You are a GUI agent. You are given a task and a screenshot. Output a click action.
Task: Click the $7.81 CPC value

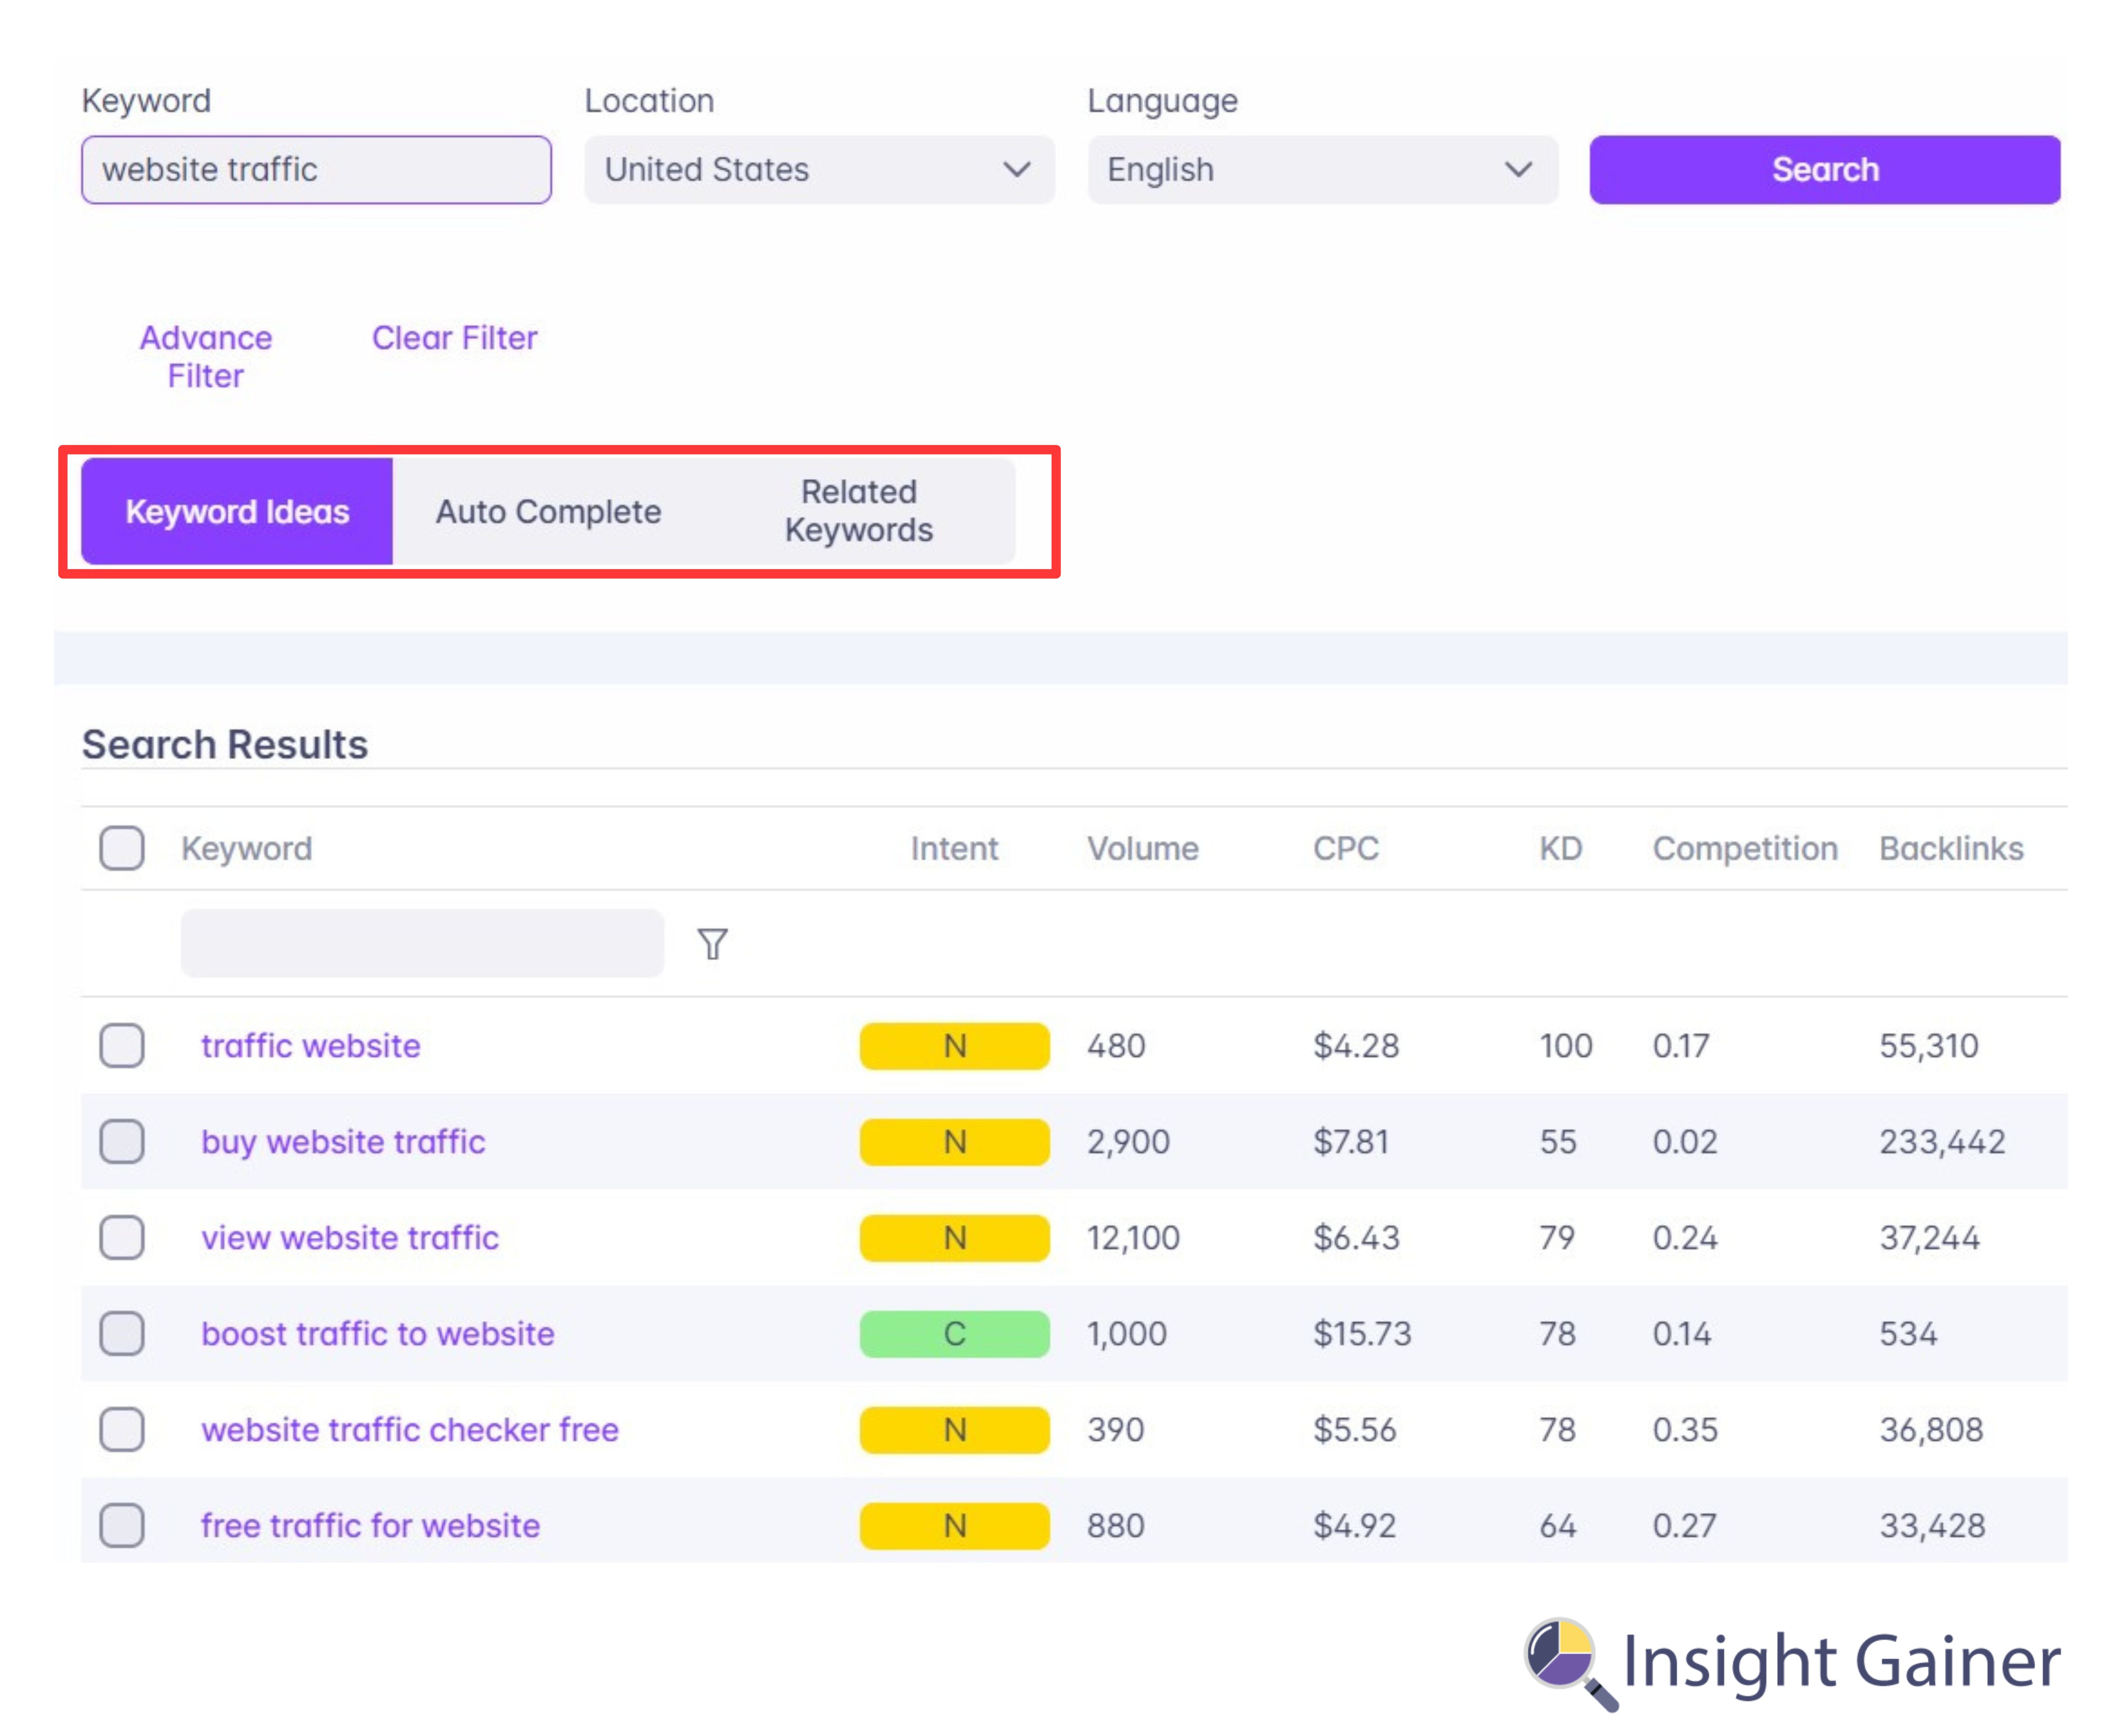[x=1351, y=1141]
